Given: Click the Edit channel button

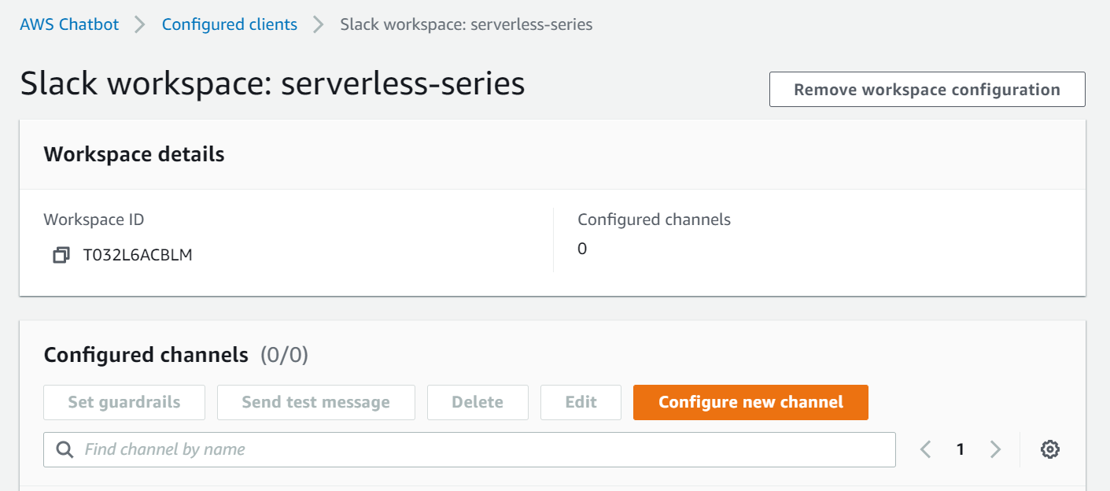Looking at the screenshot, I should [x=581, y=402].
